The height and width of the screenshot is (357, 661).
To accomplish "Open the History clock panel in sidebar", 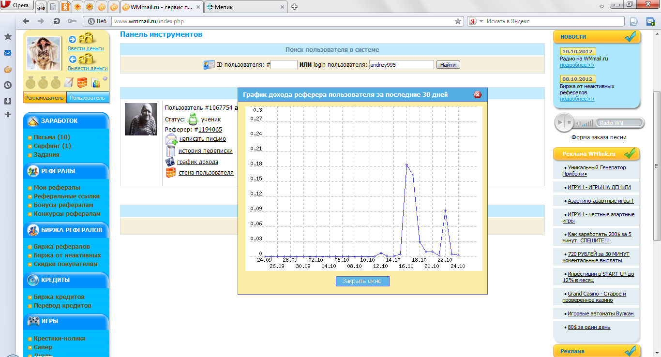I will tap(8, 85).
